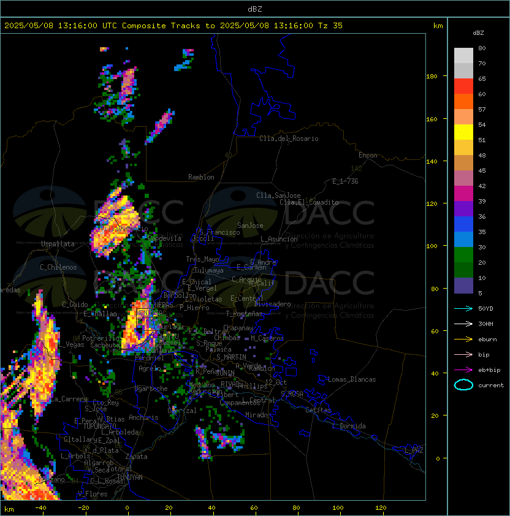Click the 'TUNUYAN' map label
Screen dimensions: 510x516
(130, 477)
